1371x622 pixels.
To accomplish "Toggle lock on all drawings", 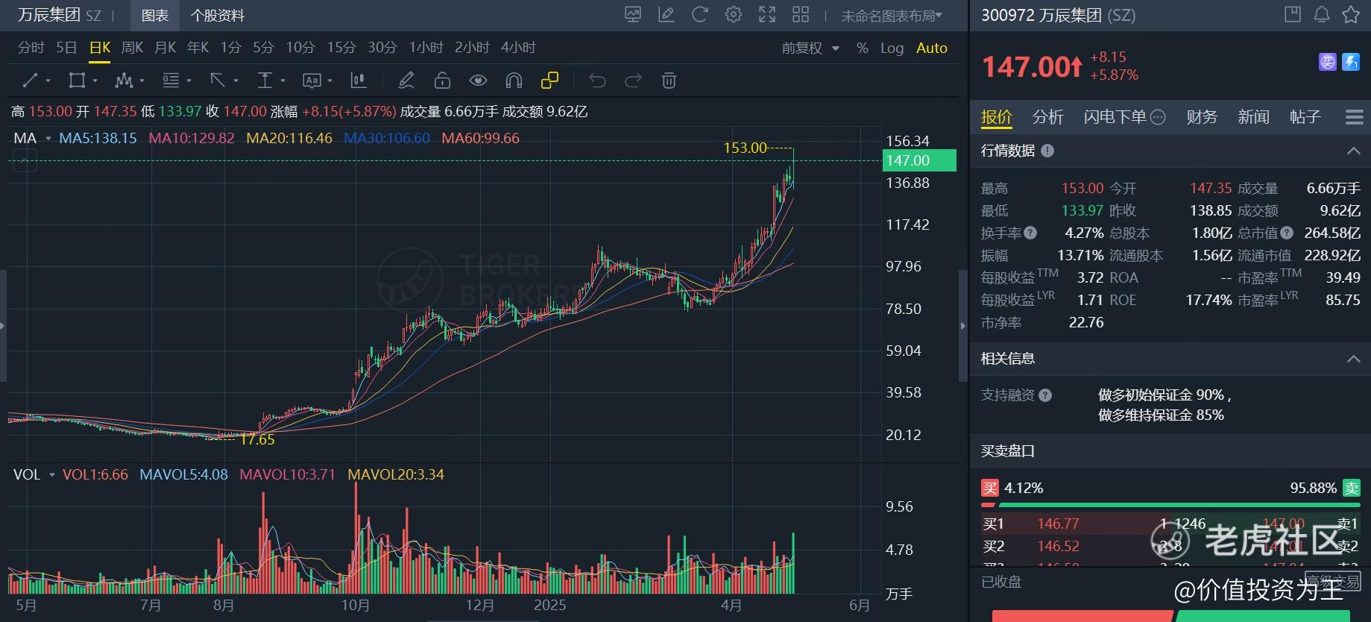I will (442, 81).
